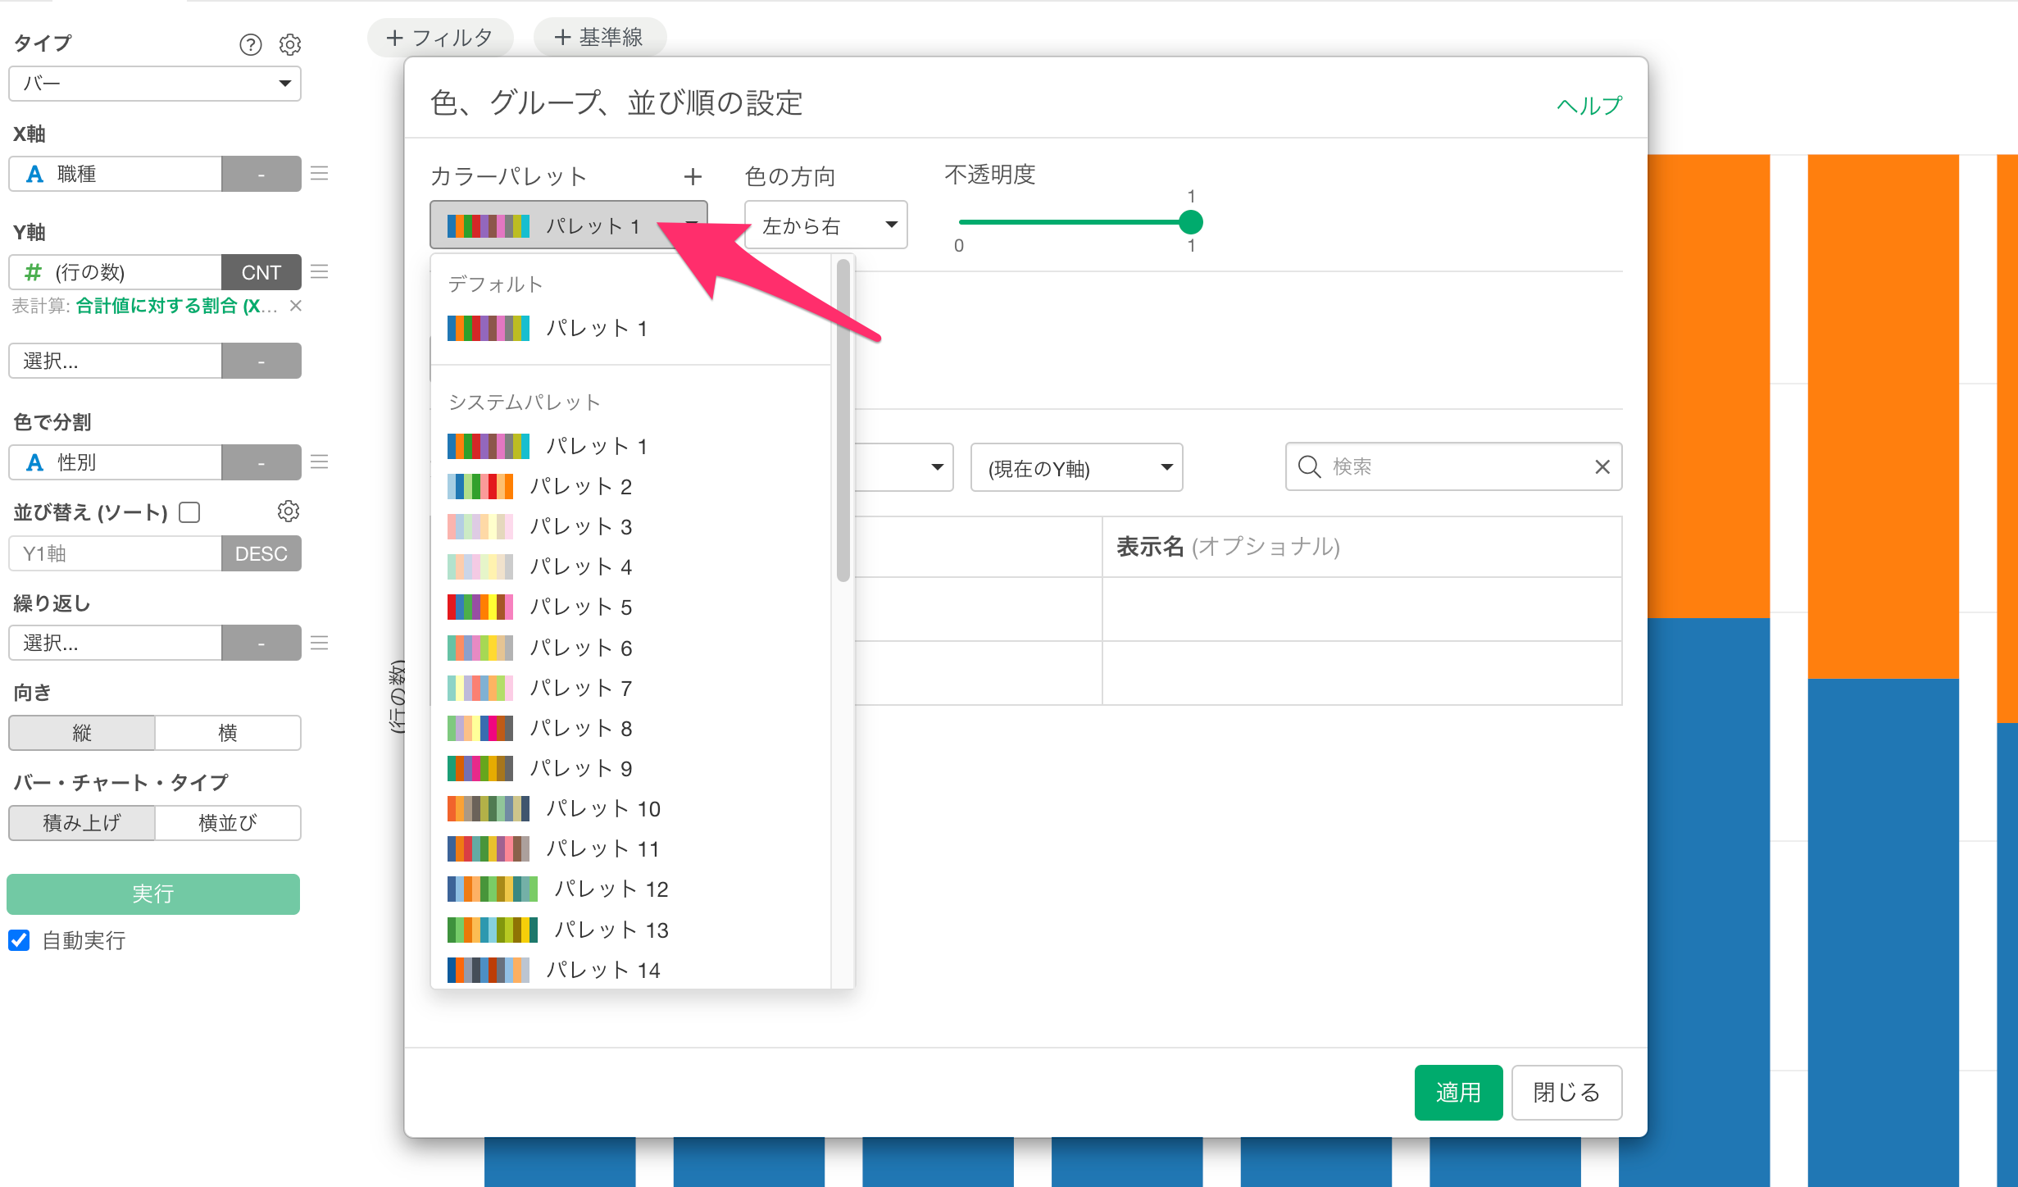Open the タイプ dropdown showing バー

155,84
